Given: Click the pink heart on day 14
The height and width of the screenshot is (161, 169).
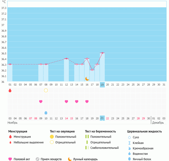Looking at the screenshot, I should click(77, 101).
